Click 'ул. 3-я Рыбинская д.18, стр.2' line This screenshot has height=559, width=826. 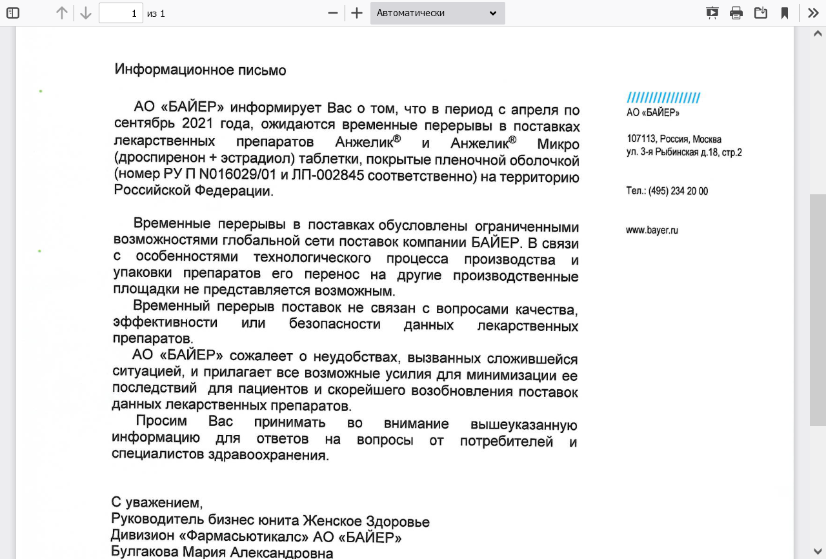pos(684,152)
